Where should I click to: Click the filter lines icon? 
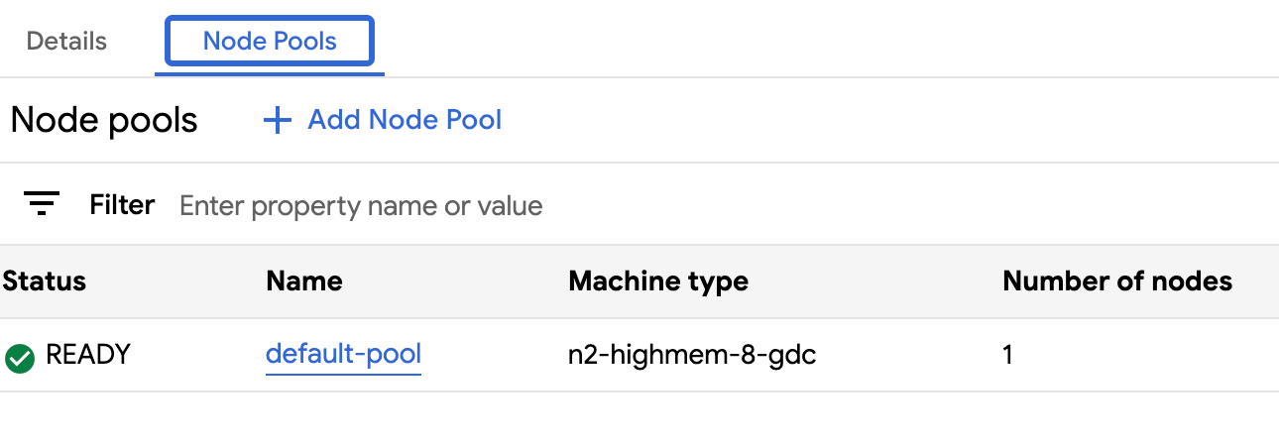pos(42,205)
